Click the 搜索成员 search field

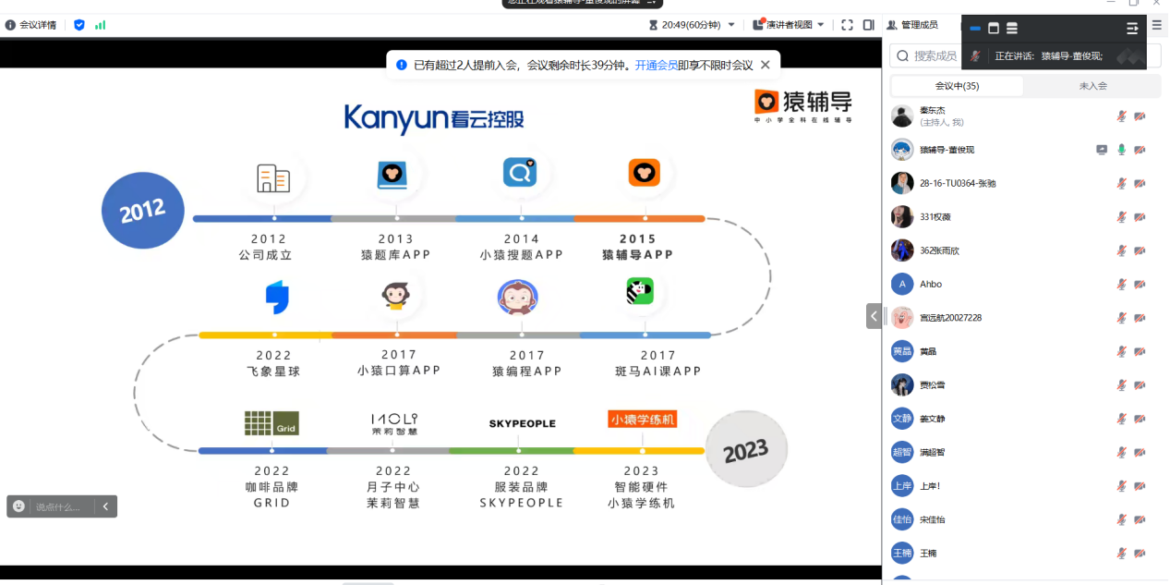tap(935, 56)
